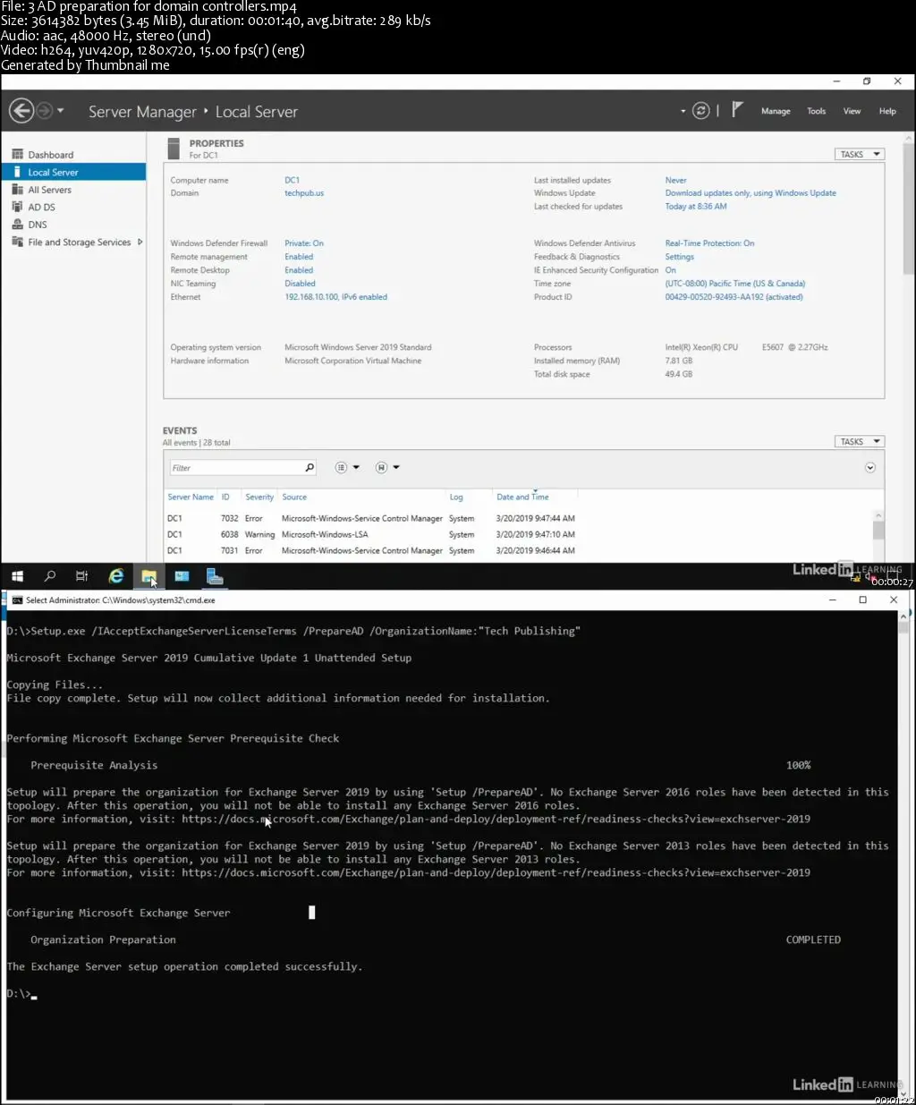Collapse the events filter with the chevron circle
The height and width of the screenshot is (1105, 916).
click(x=870, y=468)
